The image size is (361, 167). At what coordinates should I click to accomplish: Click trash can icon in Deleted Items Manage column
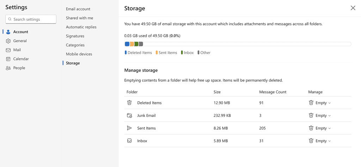click(x=311, y=103)
